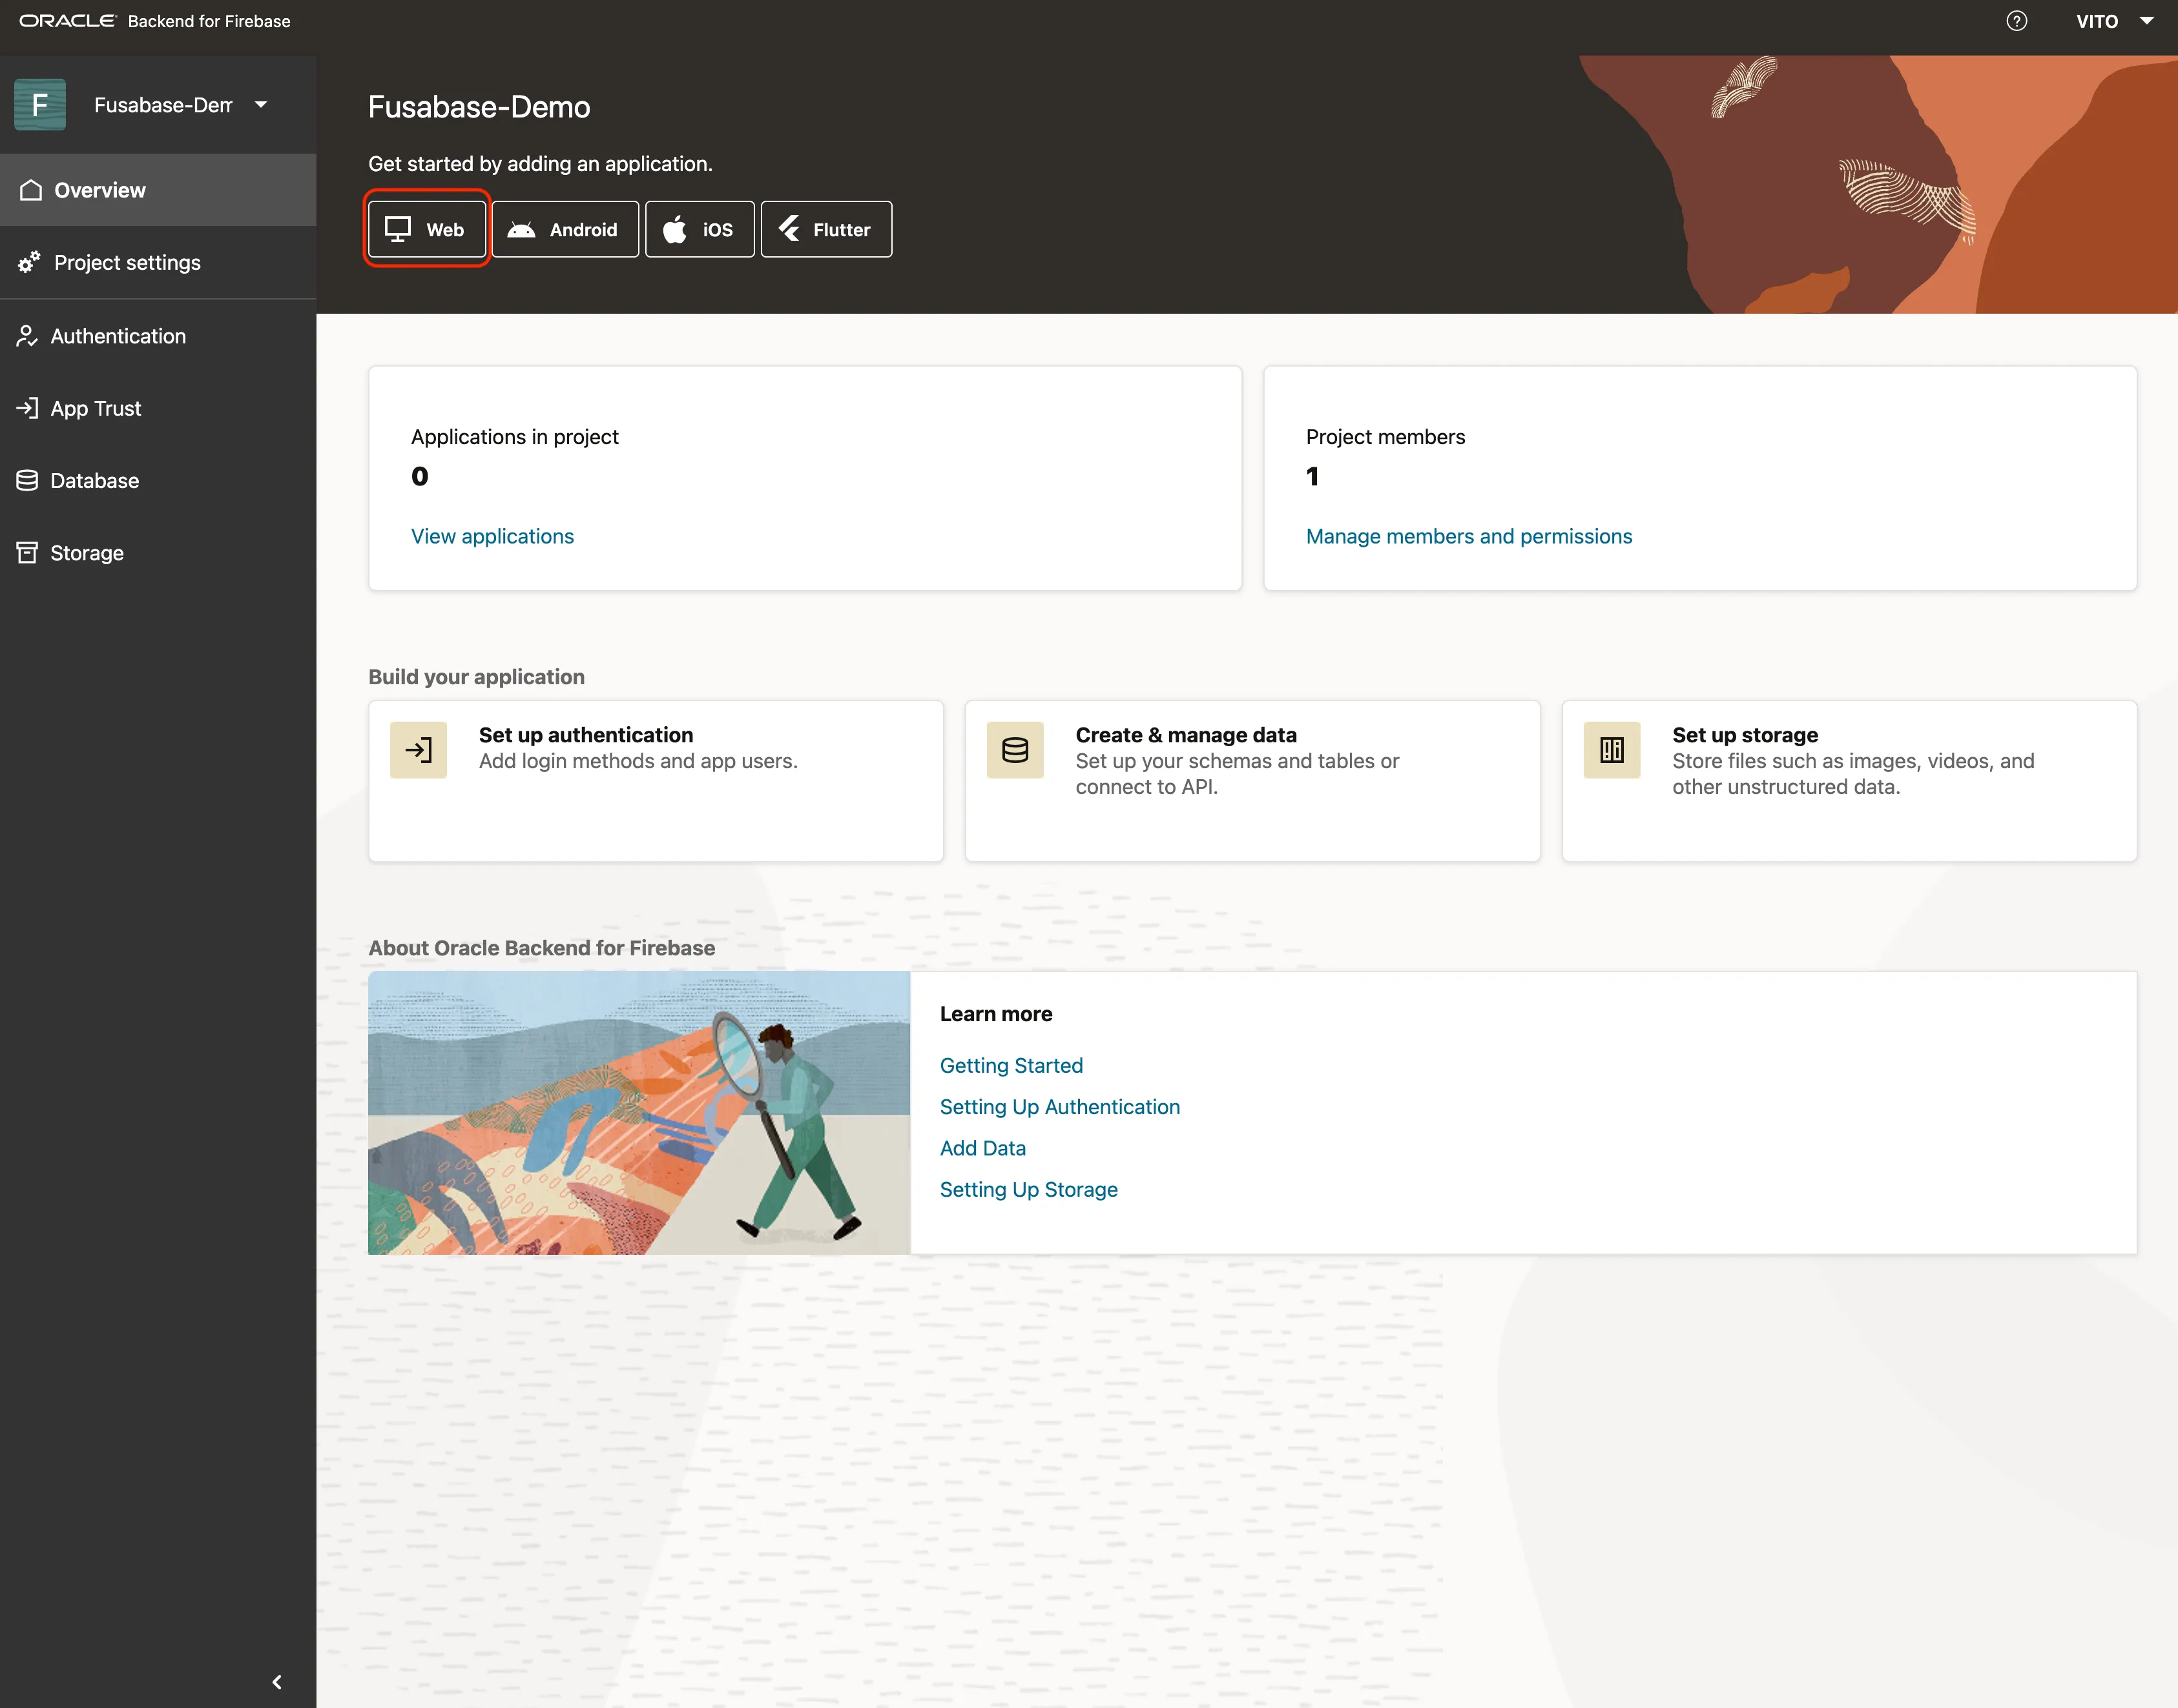Screen dimensions: 2178x1708
Task: Click the green F project avatar
Action: coord(40,104)
